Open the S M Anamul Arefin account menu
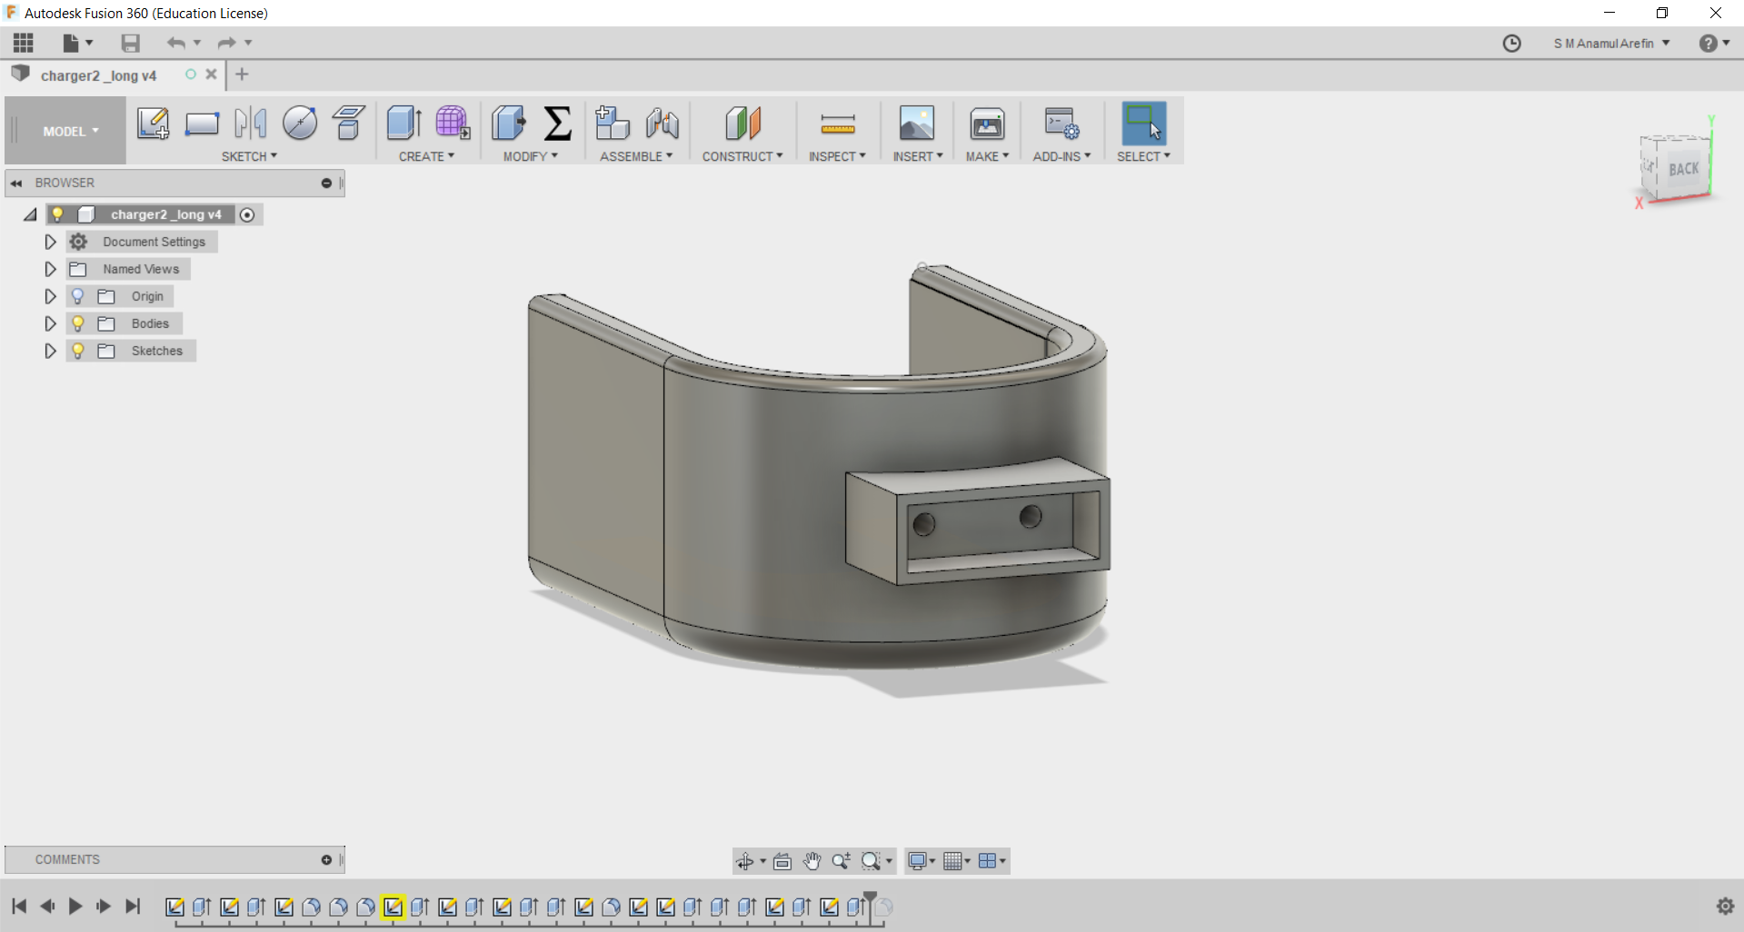1744x932 pixels. pos(1610,44)
